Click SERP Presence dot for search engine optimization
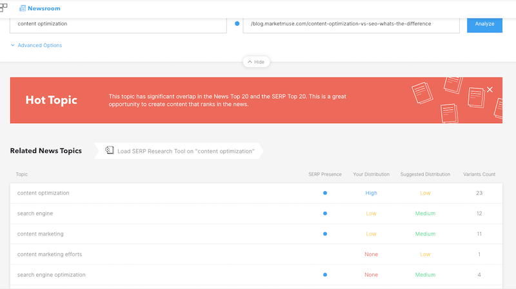 (324, 275)
